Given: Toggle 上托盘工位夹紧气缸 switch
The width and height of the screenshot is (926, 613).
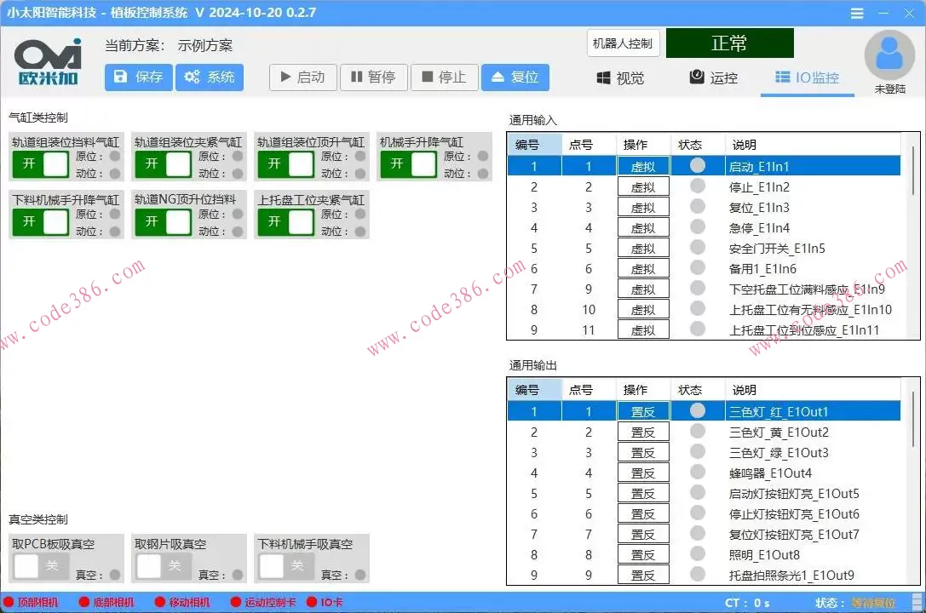Looking at the screenshot, I should [x=286, y=222].
